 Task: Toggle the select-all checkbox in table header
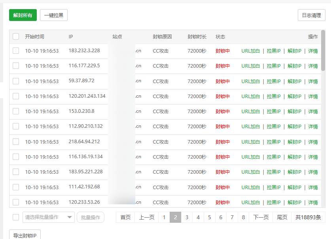(16, 36)
